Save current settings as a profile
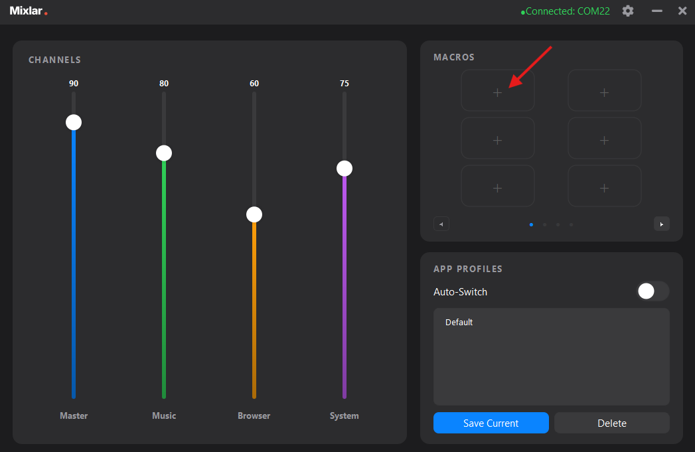The height and width of the screenshot is (452, 695). [x=491, y=423]
